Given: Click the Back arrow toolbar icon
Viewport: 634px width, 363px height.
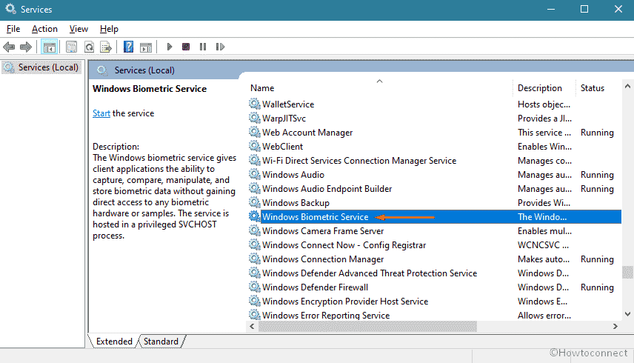Looking at the screenshot, I should 9,47.
